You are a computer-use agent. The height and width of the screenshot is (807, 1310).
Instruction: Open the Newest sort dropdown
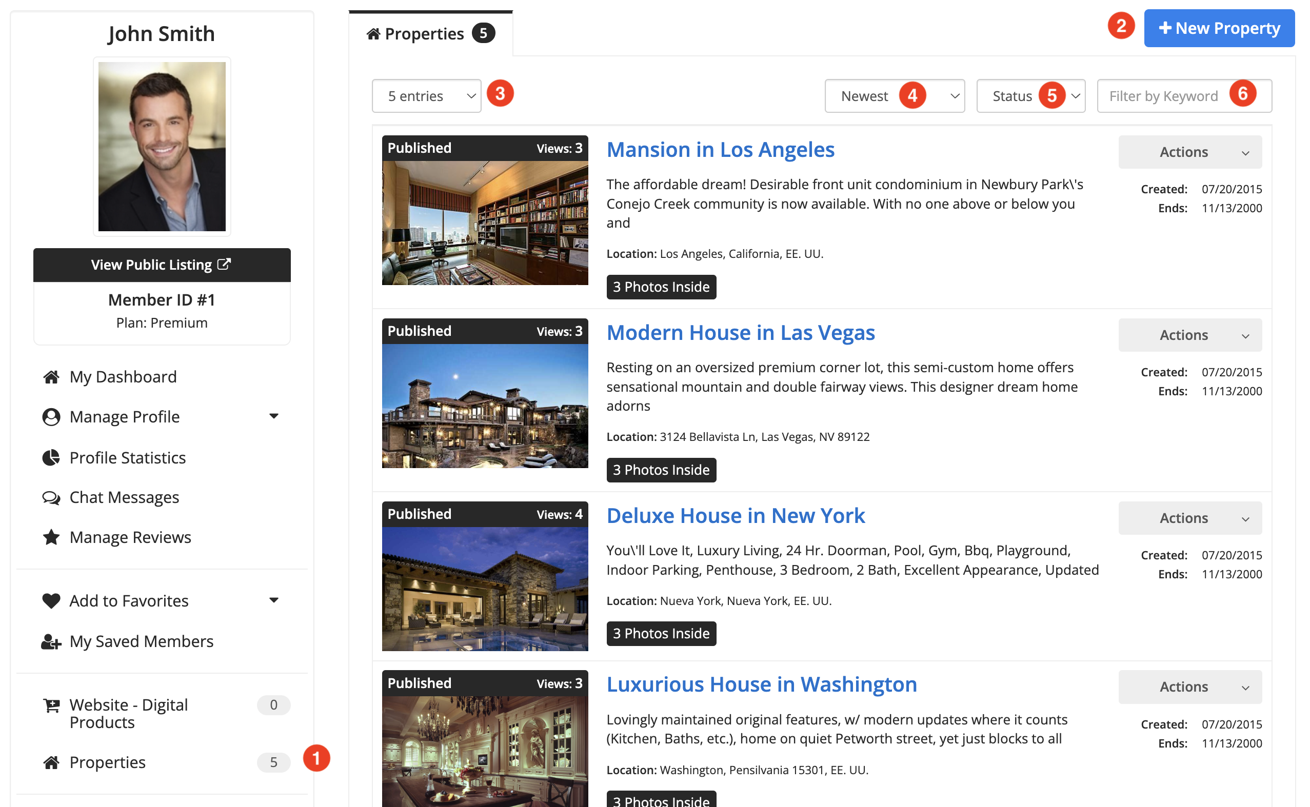click(894, 96)
